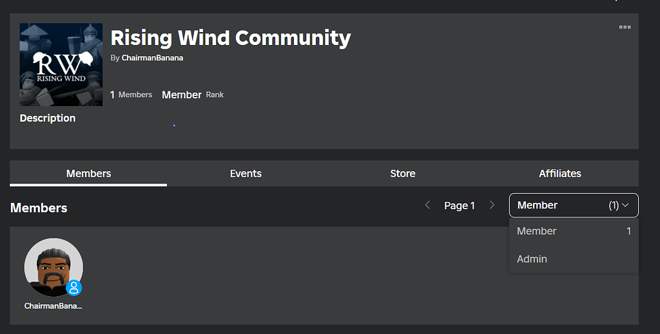Click the Description heading
The height and width of the screenshot is (334, 660).
click(48, 118)
